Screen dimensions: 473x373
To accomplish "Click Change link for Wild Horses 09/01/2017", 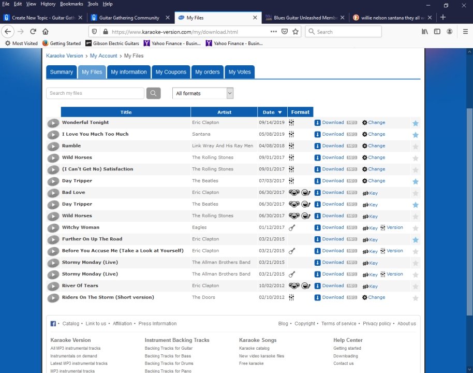I will 376,157.
